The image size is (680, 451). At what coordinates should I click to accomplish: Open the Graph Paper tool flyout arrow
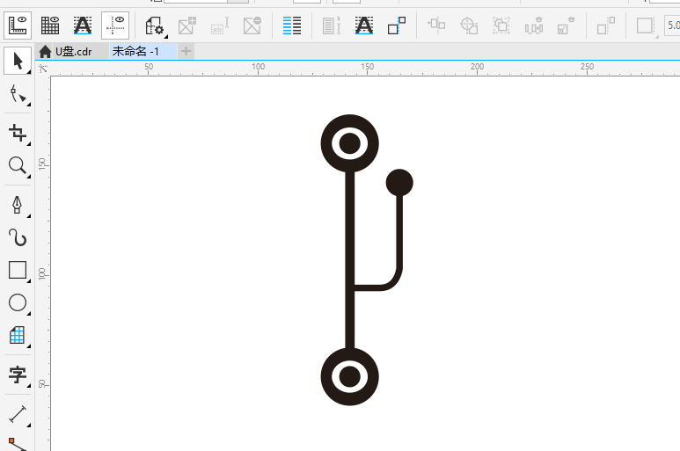pos(29,346)
